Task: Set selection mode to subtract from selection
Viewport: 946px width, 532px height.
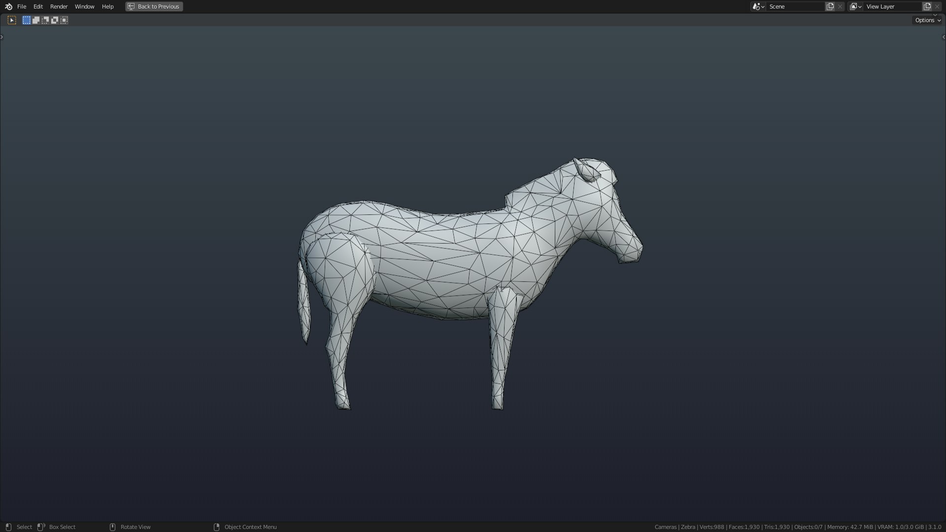Action: pyautogui.click(x=45, y=20)
